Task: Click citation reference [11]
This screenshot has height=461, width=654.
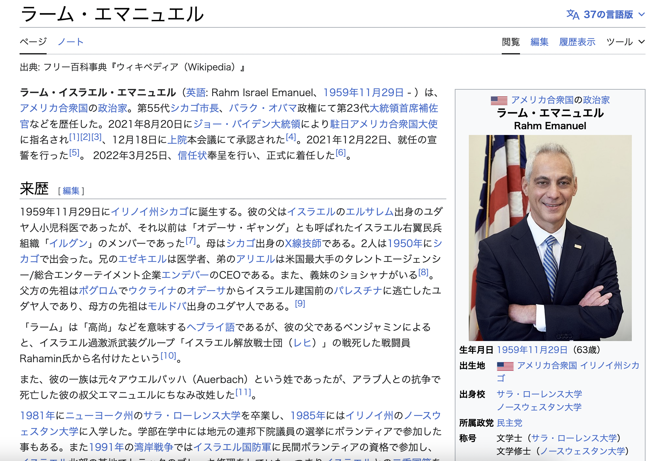Action: coord(244,392)
